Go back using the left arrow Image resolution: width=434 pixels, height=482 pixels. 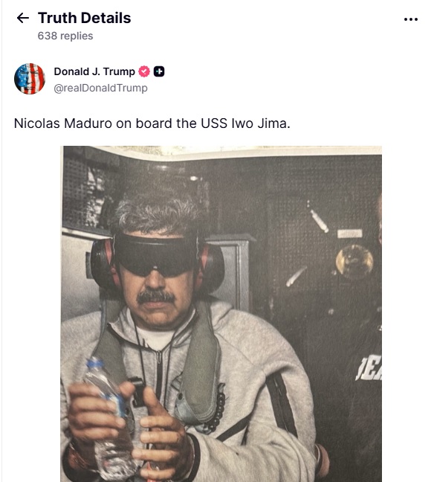click(x=23, y=18)
